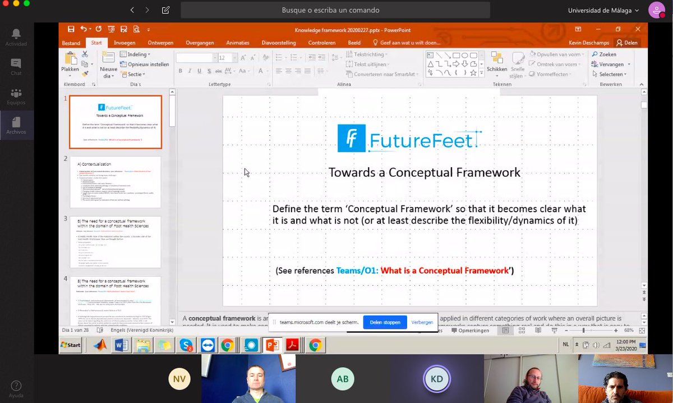Open TeamViewer from the Windows taskbar
The image size is (673, 403).
coord(208,345)
